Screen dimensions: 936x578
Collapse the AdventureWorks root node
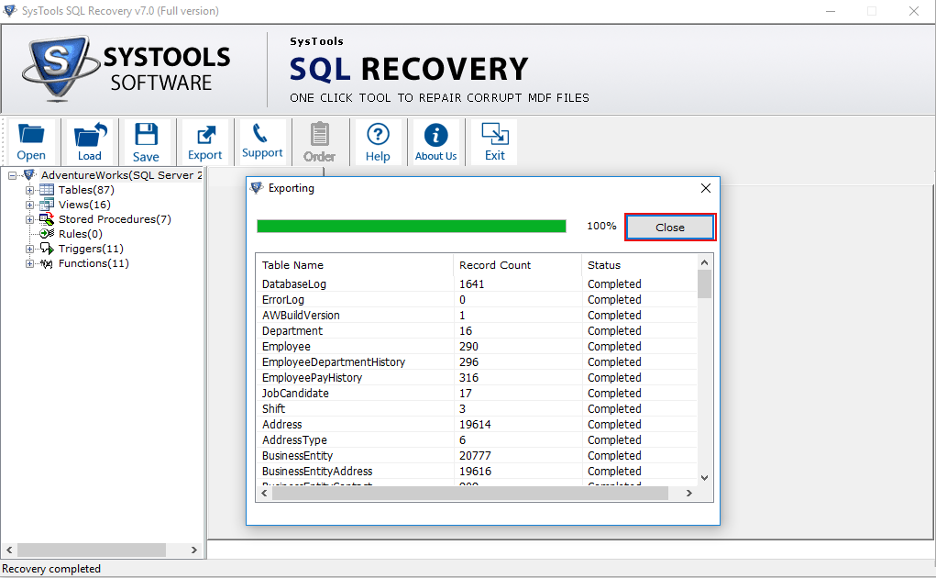point(12,175)
